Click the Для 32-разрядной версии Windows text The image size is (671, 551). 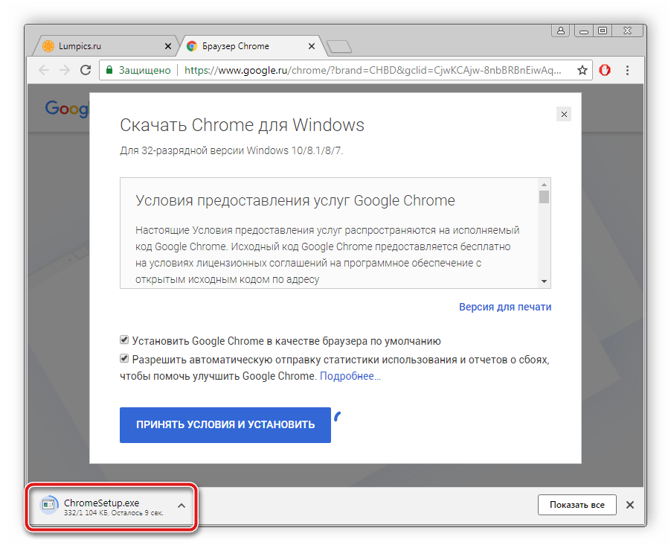231,151
